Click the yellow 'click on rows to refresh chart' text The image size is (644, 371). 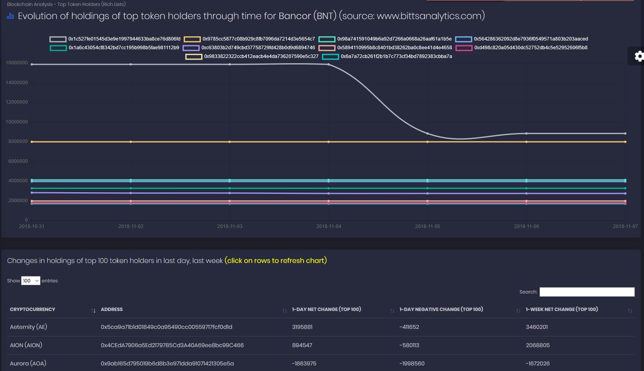click(x=276, y=261)
